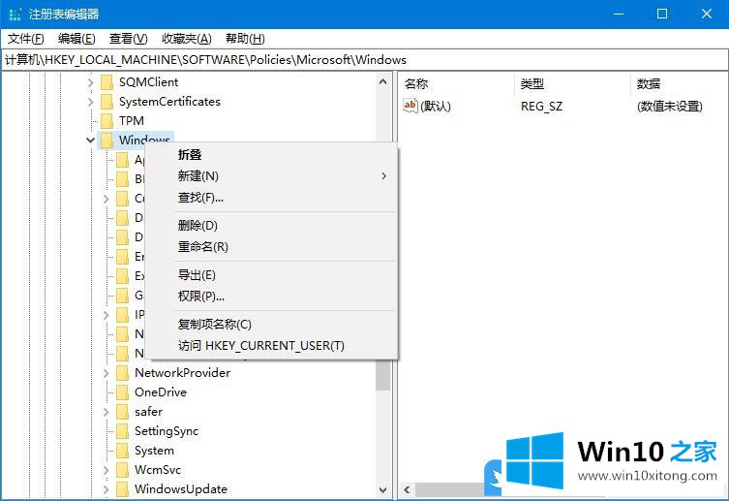This screenshot has width=729, height=501.
Task: Select the safer key label
Action: [x=148, y=412]
